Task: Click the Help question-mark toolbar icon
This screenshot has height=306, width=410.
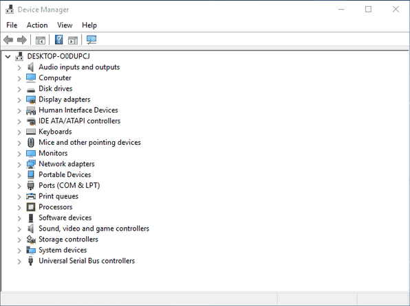Action: pyautogui.click(x=59, y=40)
